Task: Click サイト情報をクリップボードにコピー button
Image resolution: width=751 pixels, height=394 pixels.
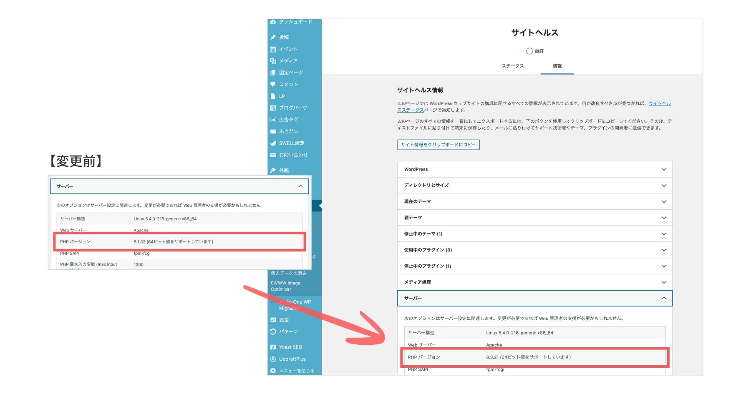Action: coord(438,145)
